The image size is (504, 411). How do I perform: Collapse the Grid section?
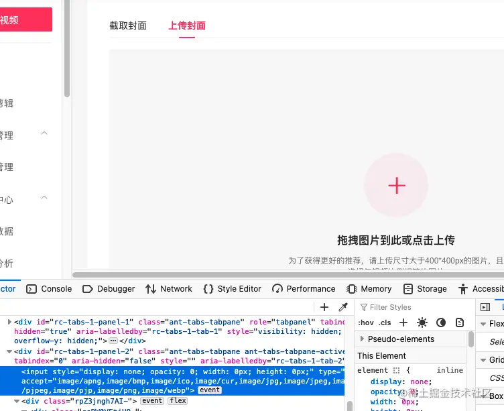tap(483, 360)
